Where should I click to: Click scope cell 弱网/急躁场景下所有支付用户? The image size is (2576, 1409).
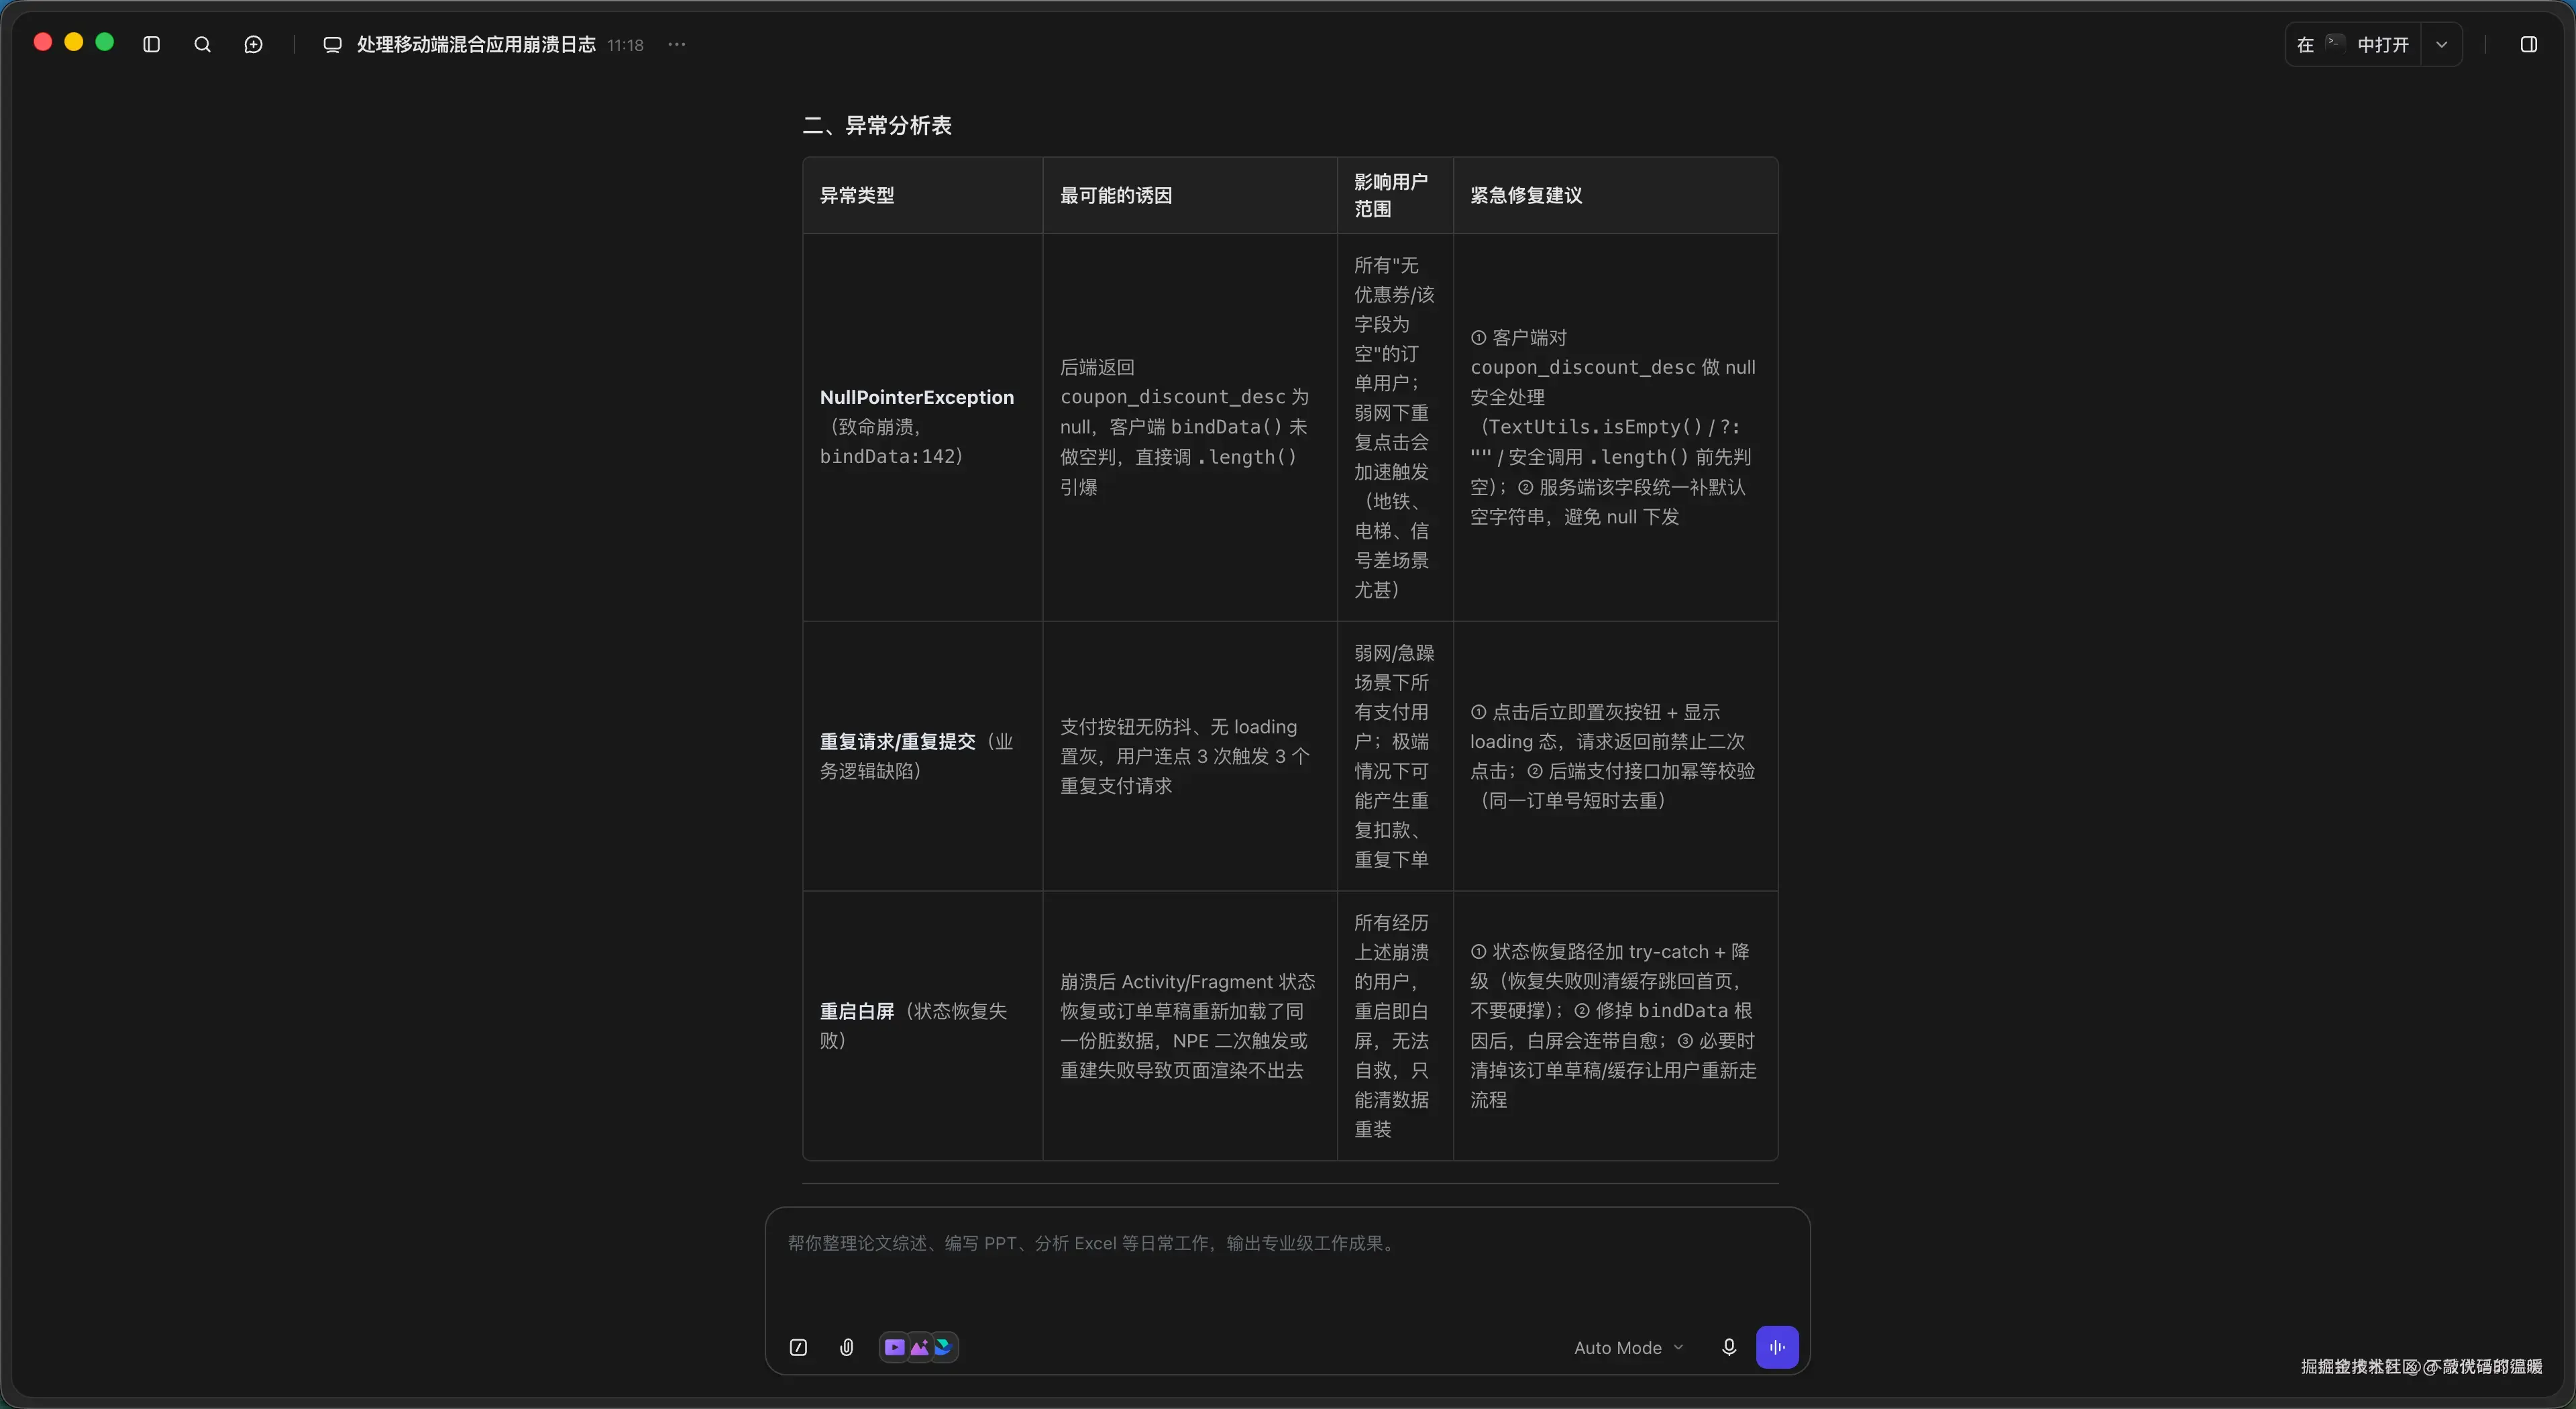1395,756
